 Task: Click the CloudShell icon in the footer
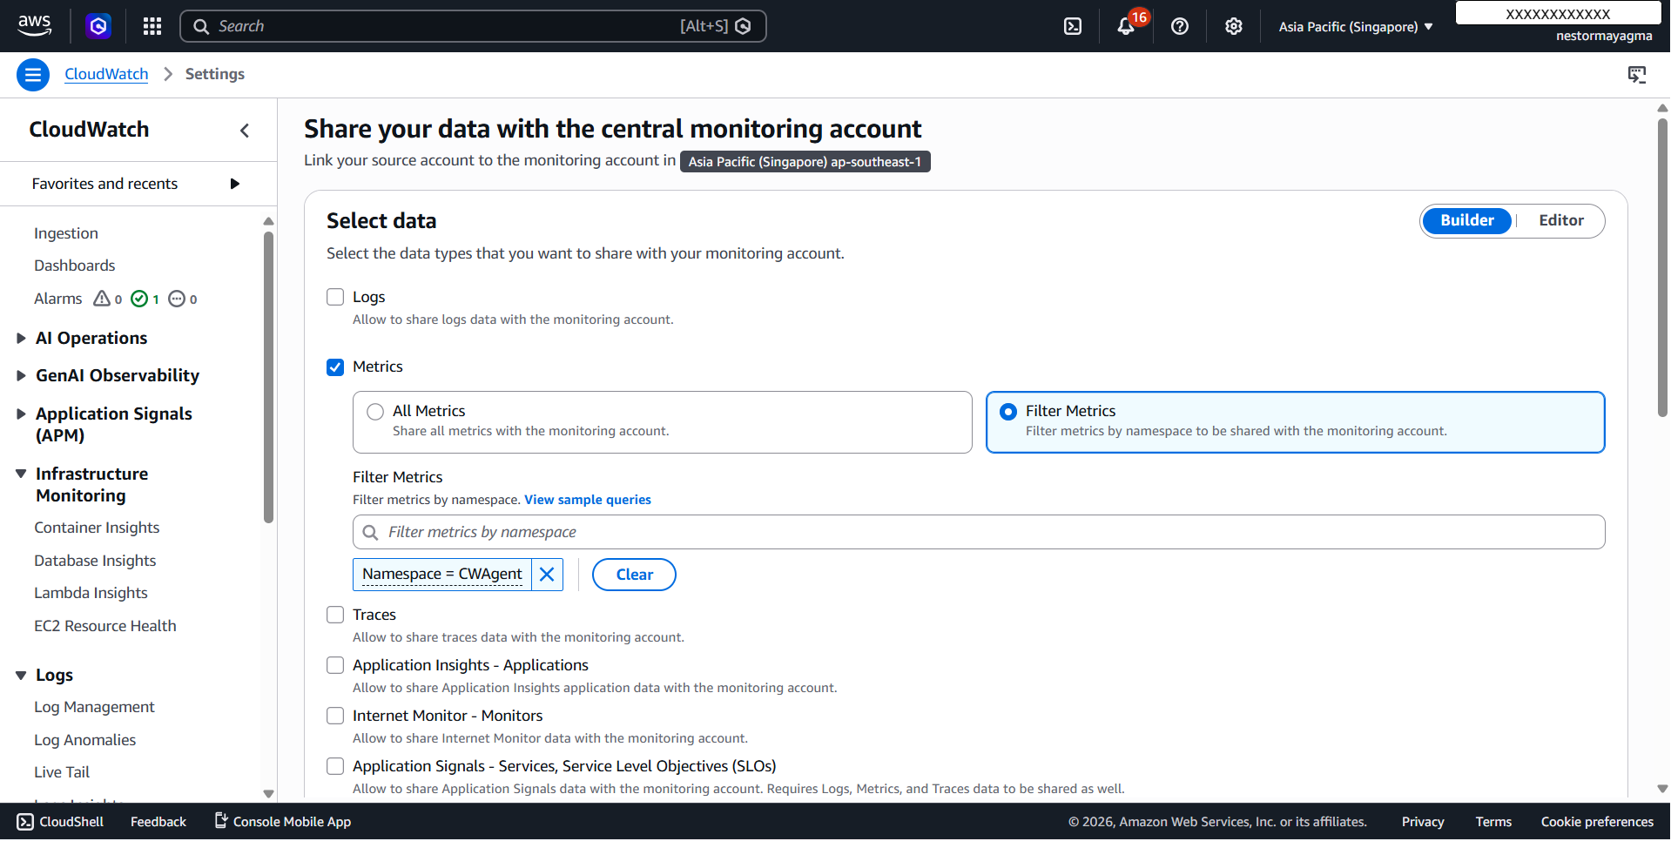pos(25,822)
